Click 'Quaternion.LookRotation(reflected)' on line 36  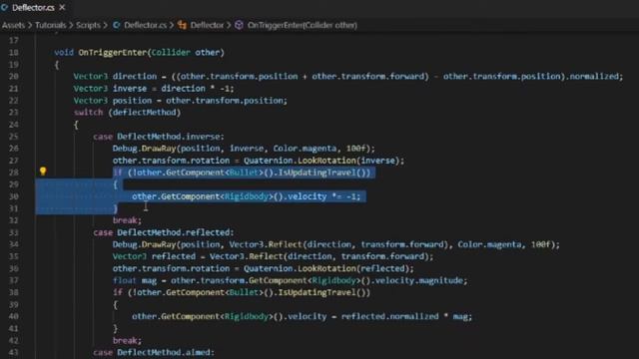point(326,268)
